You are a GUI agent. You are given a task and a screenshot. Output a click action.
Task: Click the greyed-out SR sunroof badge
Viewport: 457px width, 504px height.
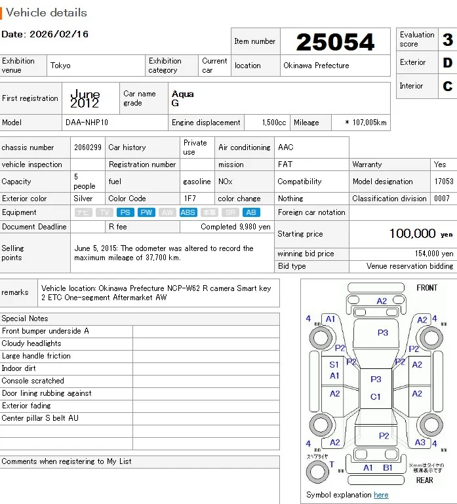click(x=230, y=212)
